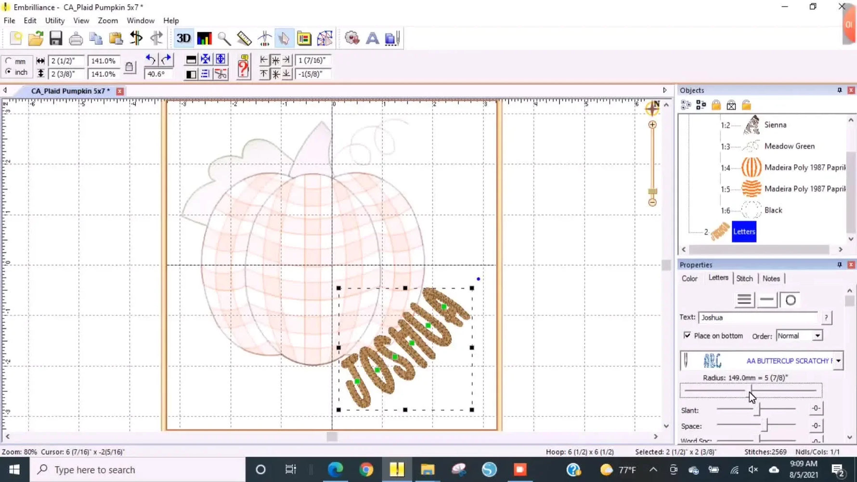Open the AA BUTTERCUP SCRATCHY font dropdown
The height and width of the screenshot is (482, 857).
[x=838, y=360]
